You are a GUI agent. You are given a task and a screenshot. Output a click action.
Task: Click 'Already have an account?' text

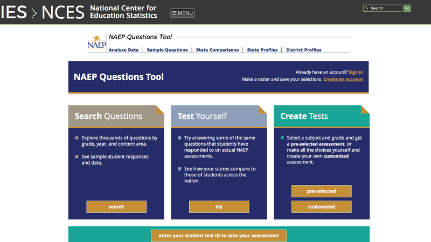322,72
